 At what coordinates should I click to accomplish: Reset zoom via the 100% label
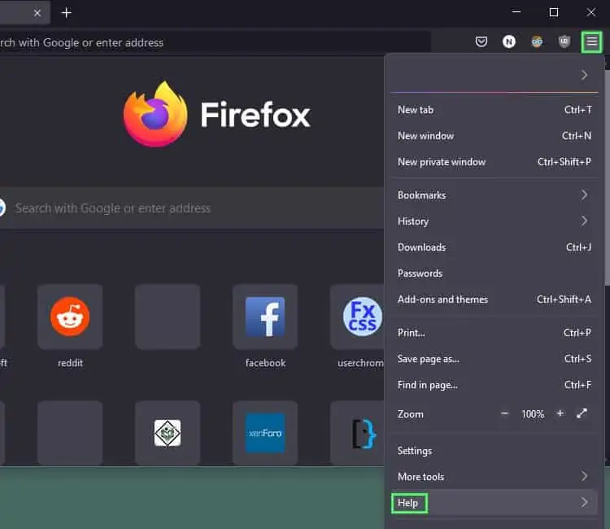(x=533, y=413)
